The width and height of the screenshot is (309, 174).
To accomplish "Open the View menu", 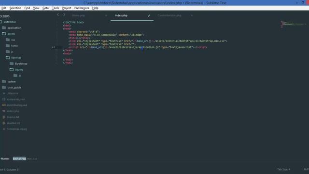I will 36,8.
